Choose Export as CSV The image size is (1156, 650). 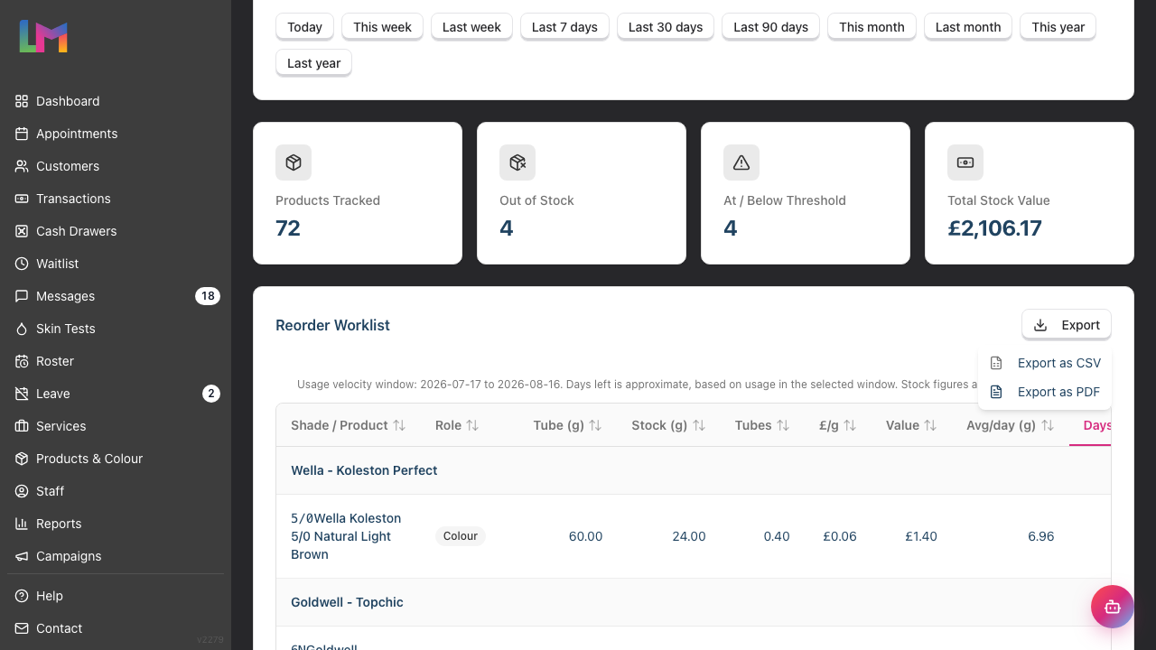click(x=1045, y=363)
